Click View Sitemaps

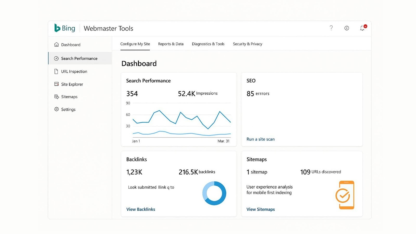coord(261,209)
